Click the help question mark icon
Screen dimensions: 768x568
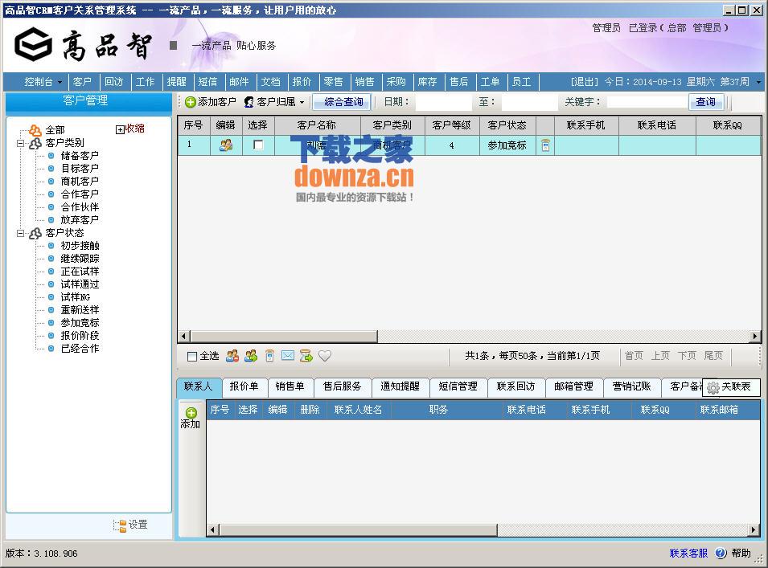(x=721, y=553)
